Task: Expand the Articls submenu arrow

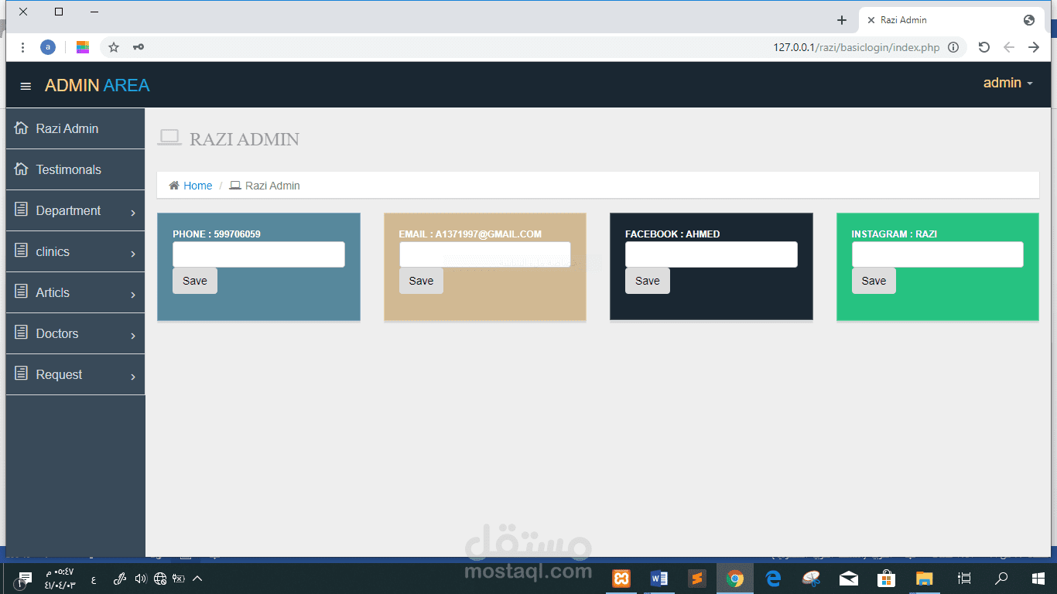Action: pos(133,295)
